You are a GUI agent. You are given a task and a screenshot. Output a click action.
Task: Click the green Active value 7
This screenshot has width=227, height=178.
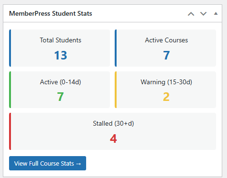[x=60, y=97]
